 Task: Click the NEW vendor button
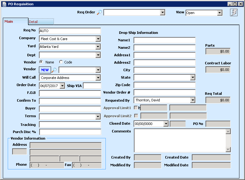pos(45,70)
